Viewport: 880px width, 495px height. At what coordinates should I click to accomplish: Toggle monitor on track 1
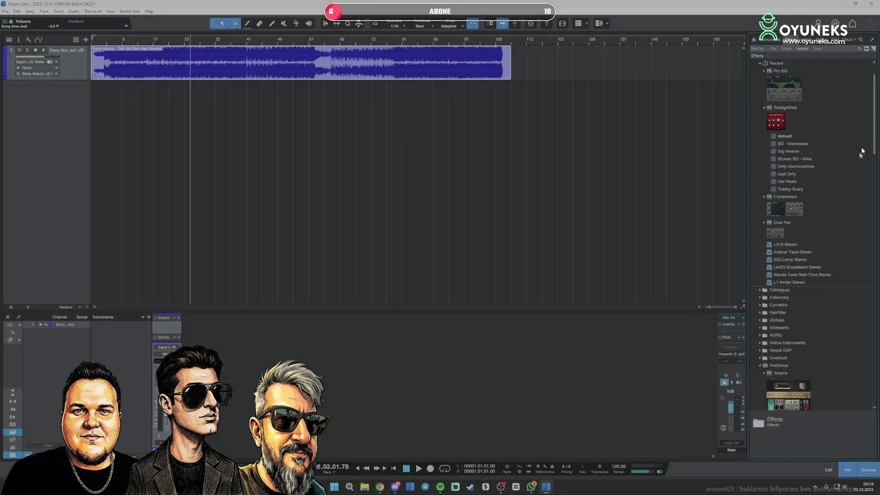(x=43, y=50)
